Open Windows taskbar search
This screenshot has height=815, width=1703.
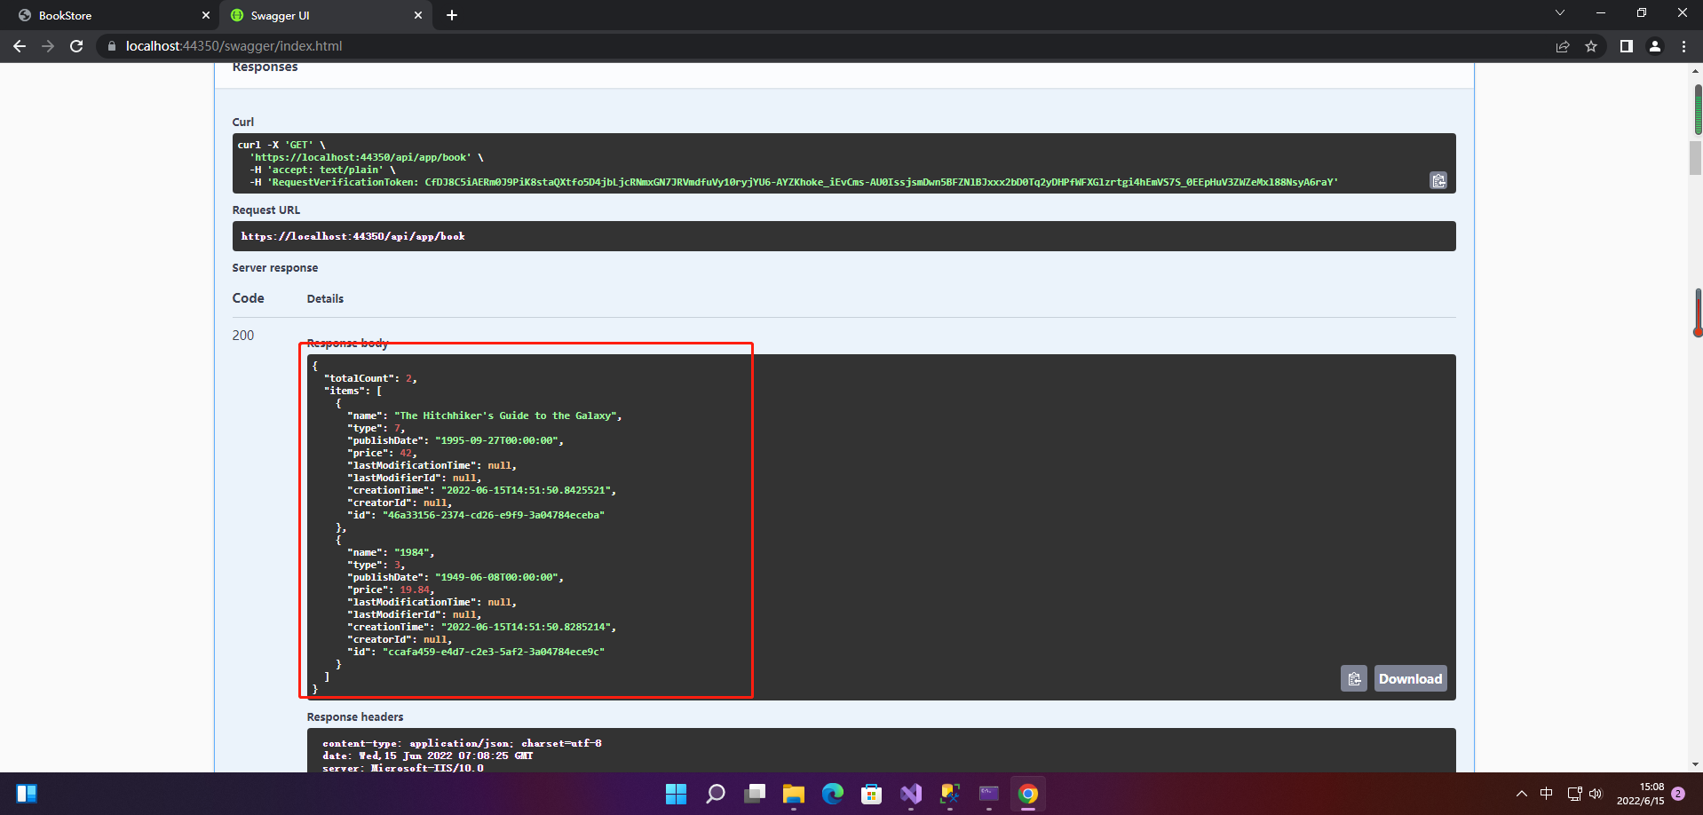[x=715, y=794]
